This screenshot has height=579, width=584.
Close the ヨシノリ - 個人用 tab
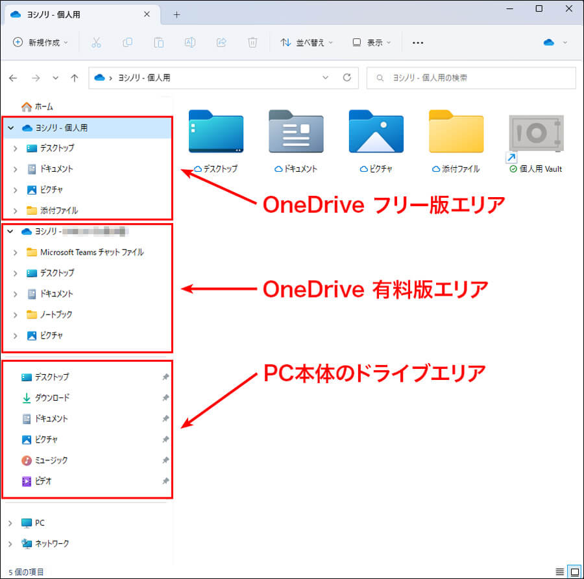(x=147, y=14)
